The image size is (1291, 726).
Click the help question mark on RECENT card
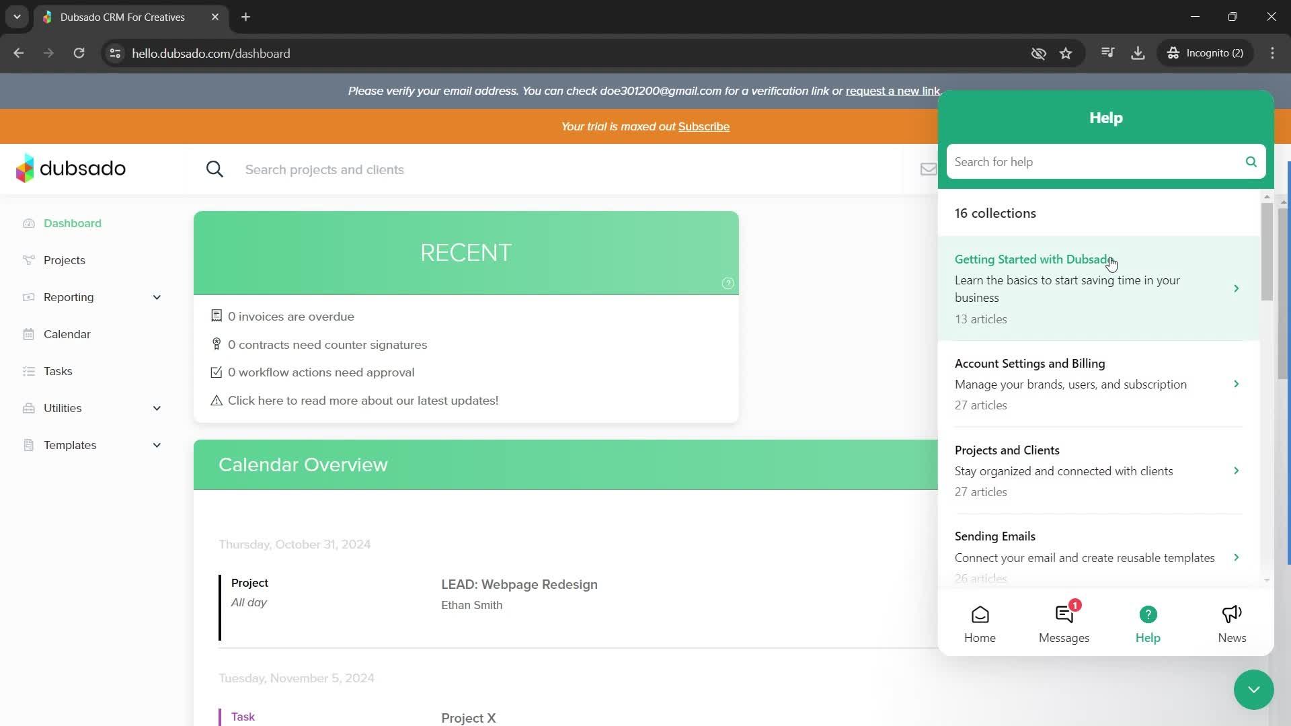point(728,283)
